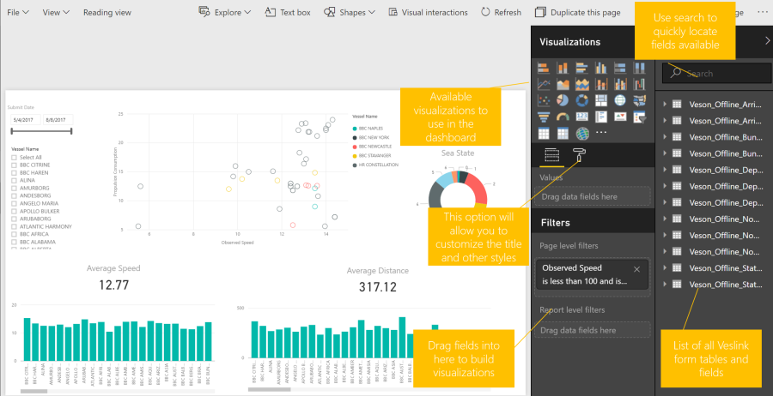This screenshot has width=773, height=396.
Task: Click Duplicate this page
Action: 577,13
